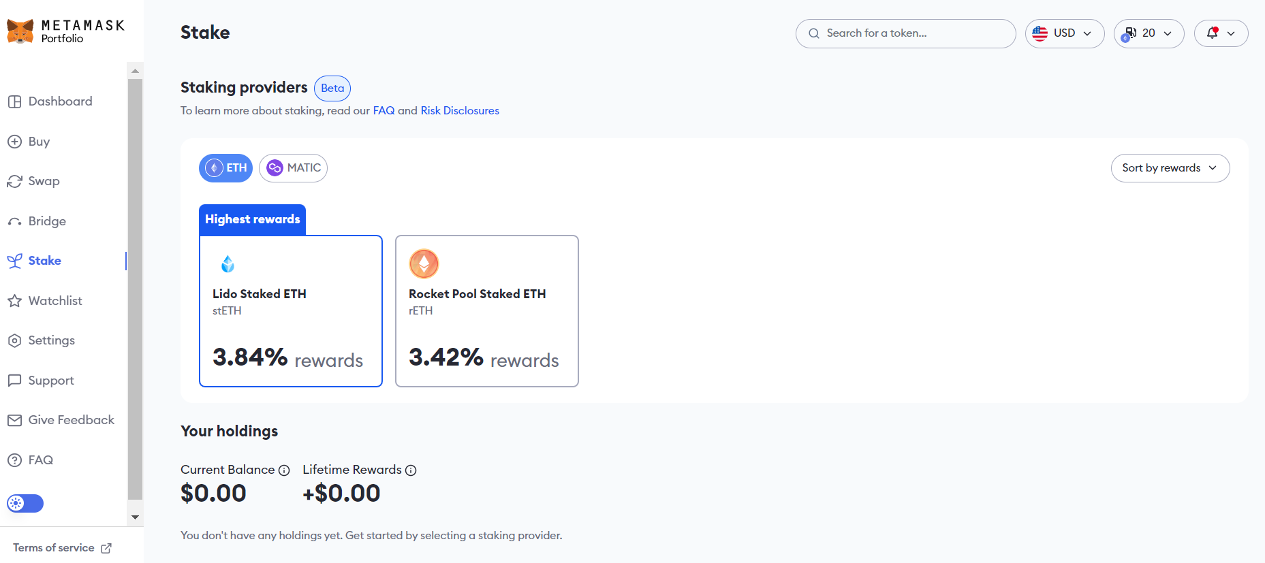Open the gas price 20 dropdown

[x=1149, y=33]
